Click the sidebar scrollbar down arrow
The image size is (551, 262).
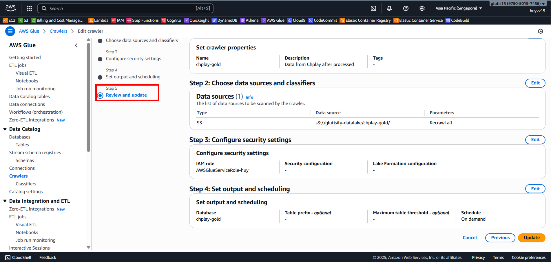(89, 247)
